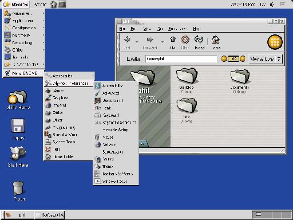Image resolution: width=293 pixels, height=220 pixels.
Task: Choose Internet in GNOME menu
Action: coord(68,105)
